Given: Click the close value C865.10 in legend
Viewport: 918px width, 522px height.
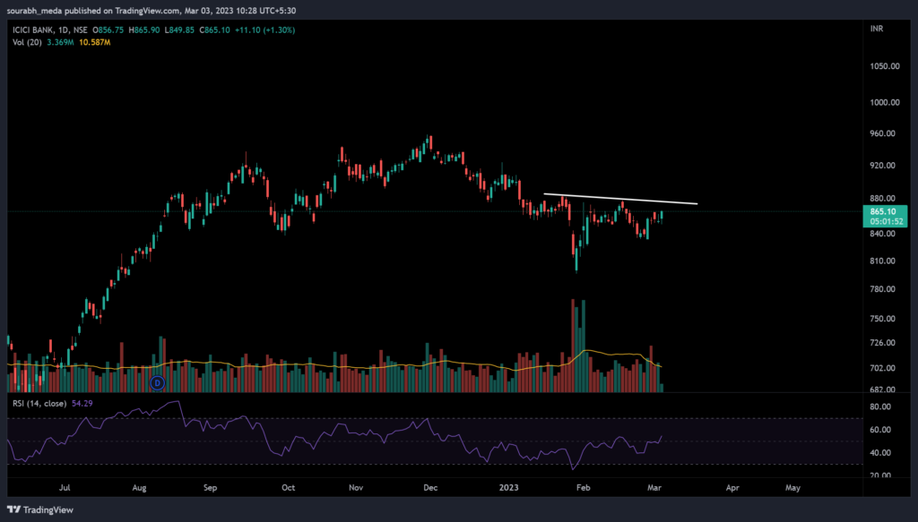Looking at the screenshot, I should (x=215, y=30).
